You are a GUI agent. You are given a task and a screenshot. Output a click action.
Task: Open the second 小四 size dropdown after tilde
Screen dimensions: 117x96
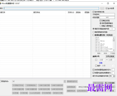pos(112,60)
